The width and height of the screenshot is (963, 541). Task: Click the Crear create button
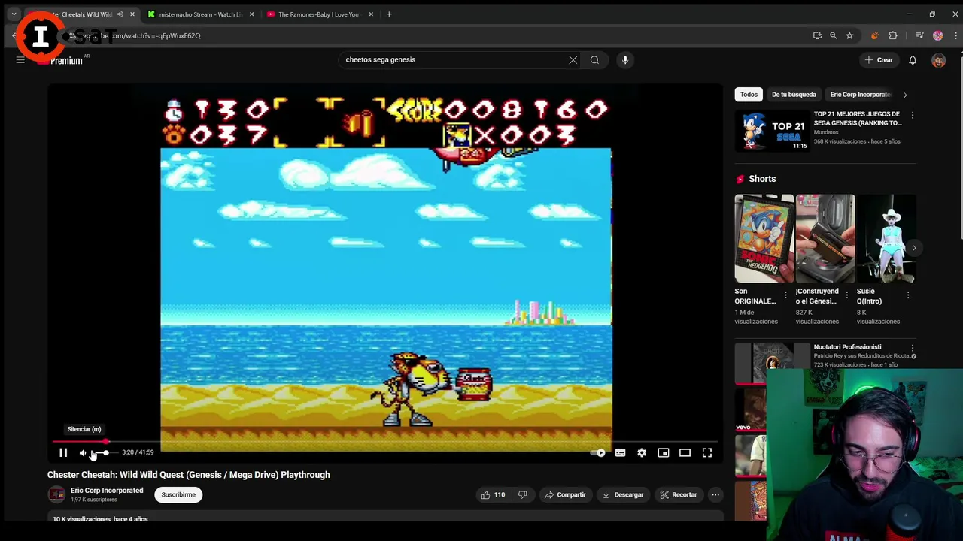[879, 60]
